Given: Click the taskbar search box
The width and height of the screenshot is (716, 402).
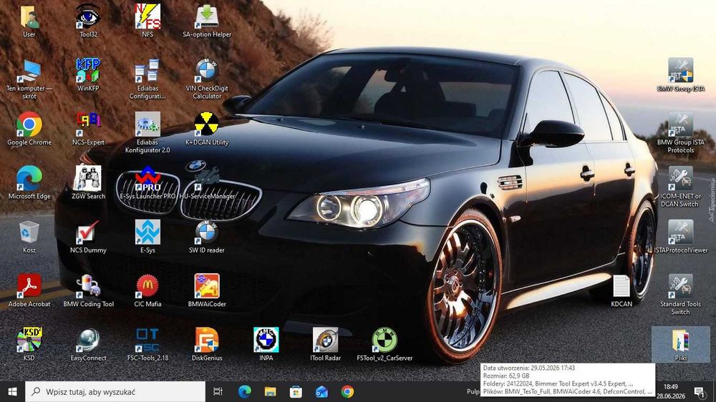Looking at the screenshot, I should tap(115, 391).
